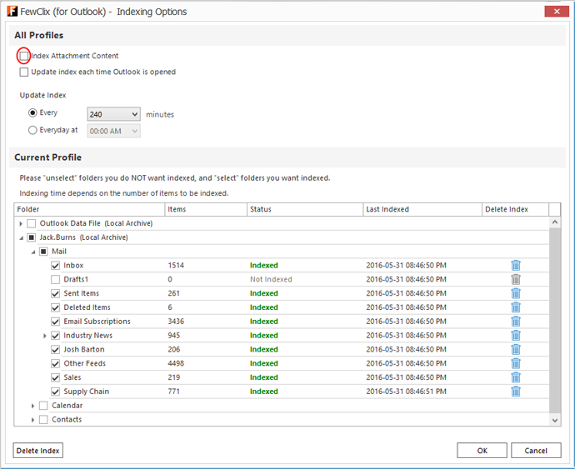This screenshot has height=469, width=575.
Task: Click trash icon in the Sales row
Action: (515, 377)
